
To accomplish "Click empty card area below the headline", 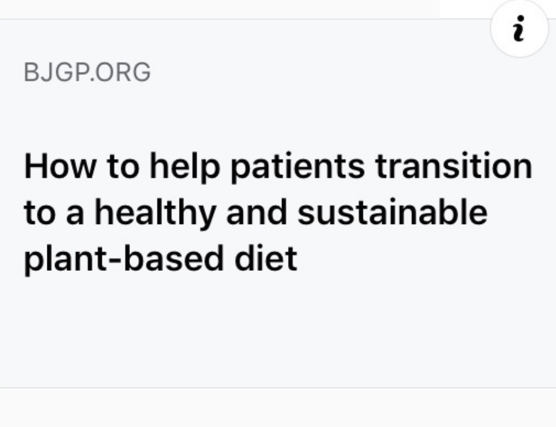I will pyautogui.click(x=278, y=329).
